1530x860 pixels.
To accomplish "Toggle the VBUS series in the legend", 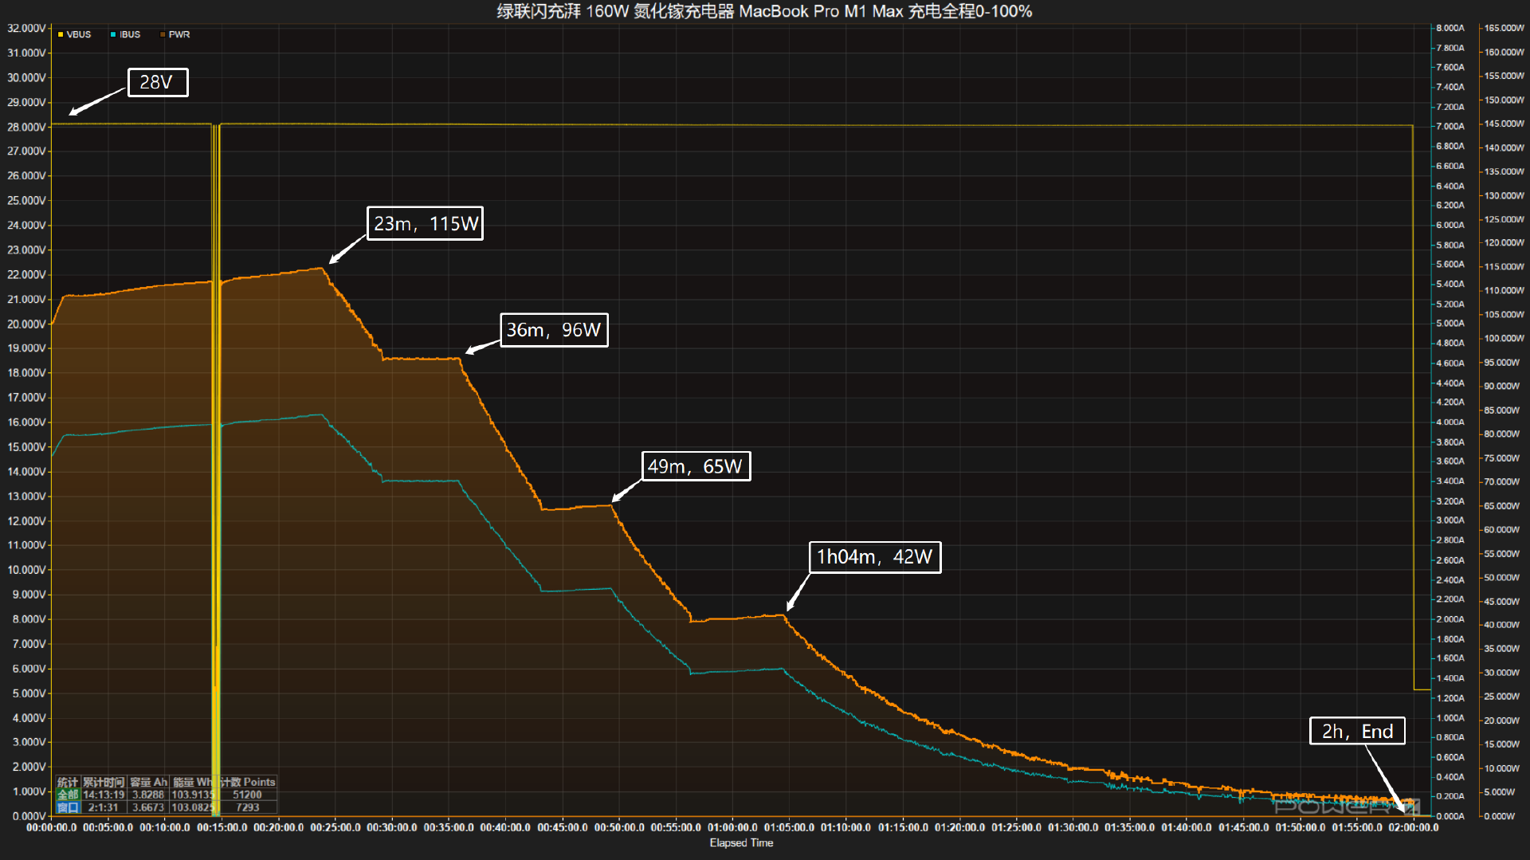I will tap(74, 35).
